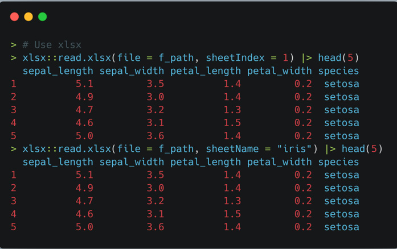Viewport: 397px width, 249px height.
Task: Click the first xlsx::read.xlsx function call
Action: point(67,58)
